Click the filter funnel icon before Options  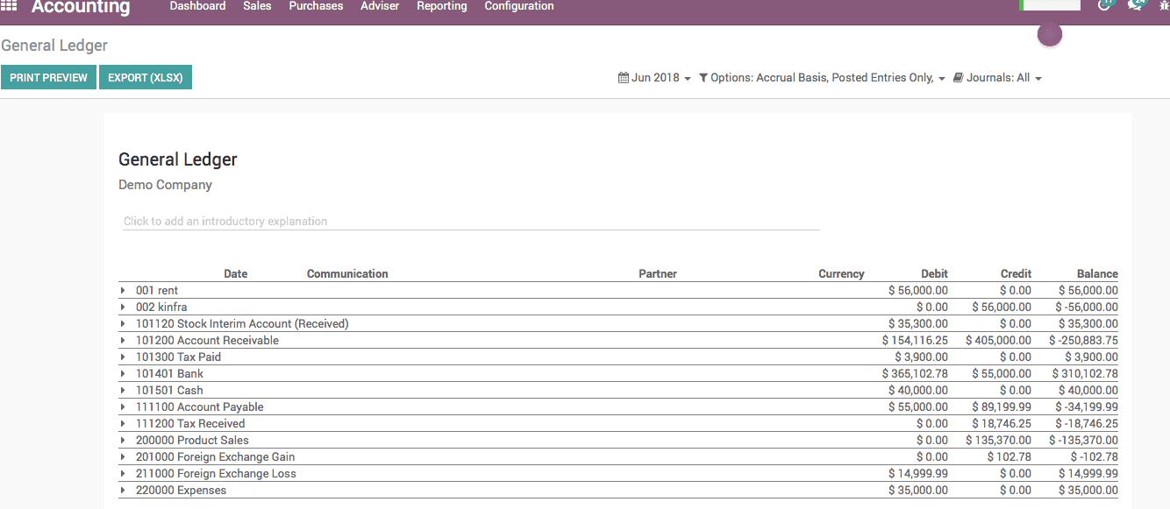coord(702,77)
